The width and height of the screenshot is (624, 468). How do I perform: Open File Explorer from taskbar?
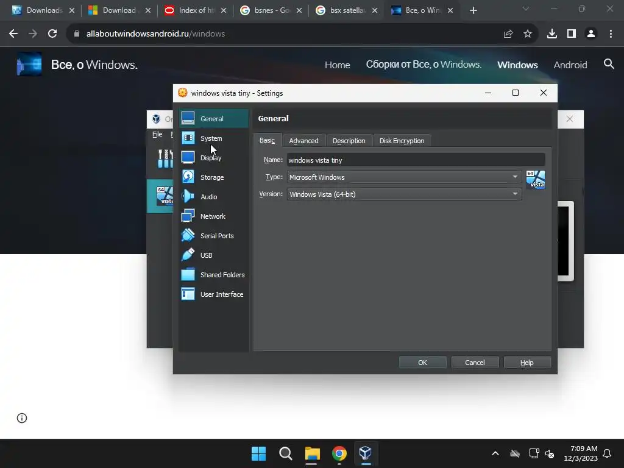tap(313, 453)
